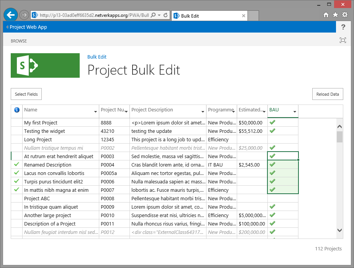Open the Name column dropdown arrow
Viewport: 354px width, 268px height.
click(95, 112)
